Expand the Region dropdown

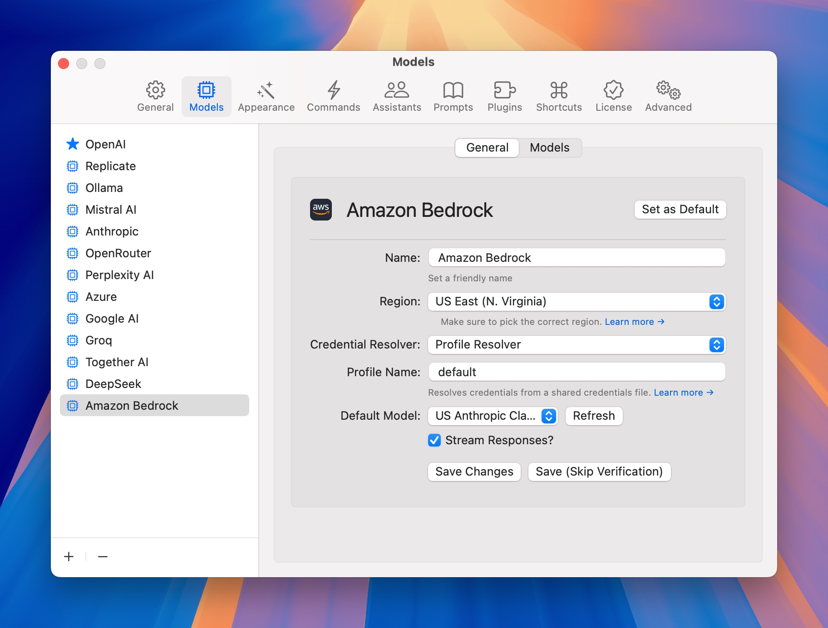[577, 302]
